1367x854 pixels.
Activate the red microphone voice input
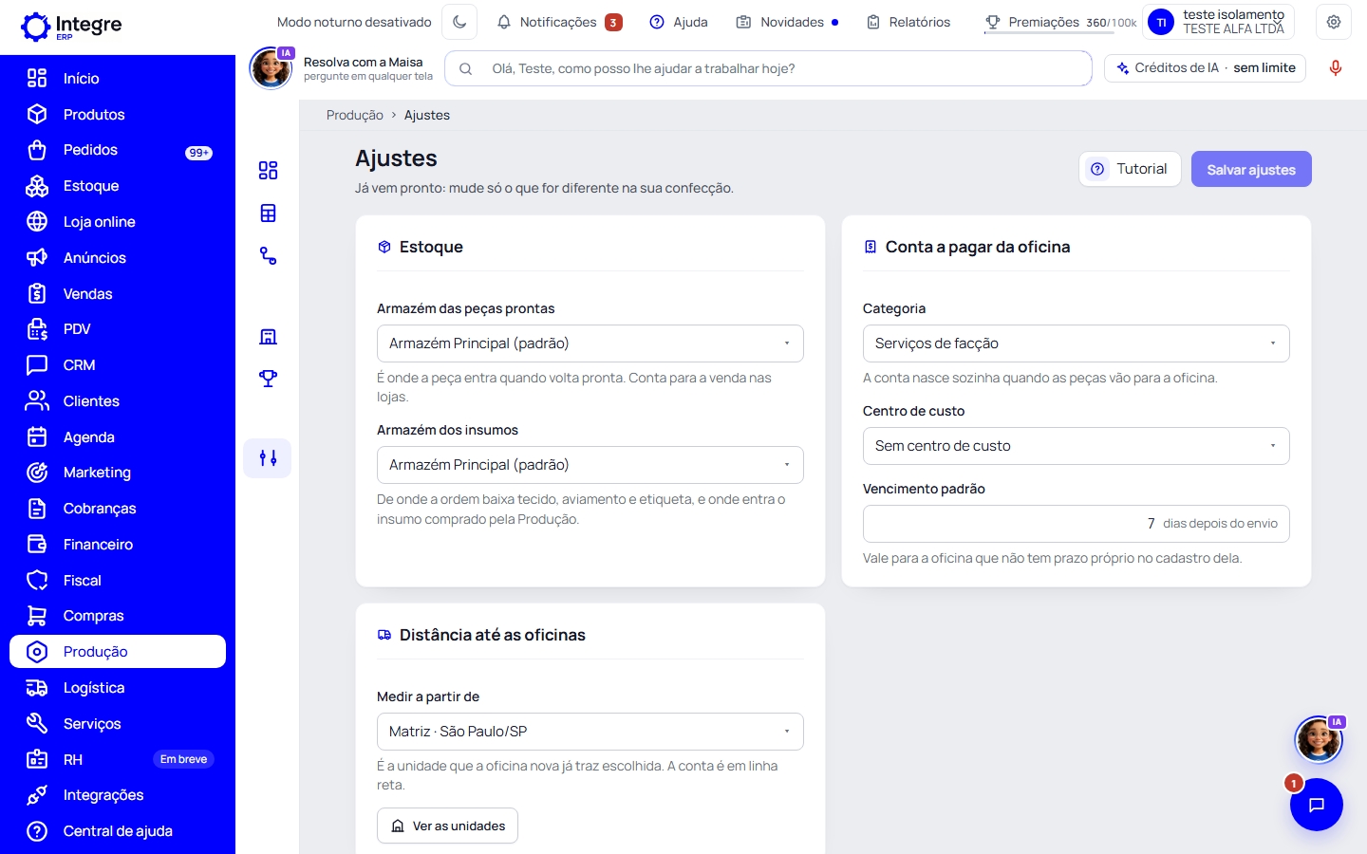(1336, 68)
